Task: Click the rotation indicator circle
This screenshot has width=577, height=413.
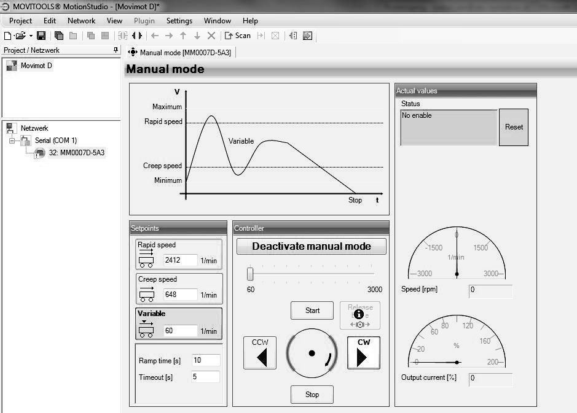Action: 312,353
